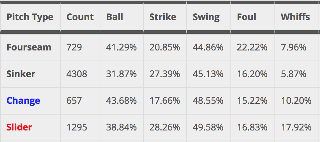This screenshot has height=142, width=320.
Task: Sort by the Swing column header
Action: coord(206,17)
